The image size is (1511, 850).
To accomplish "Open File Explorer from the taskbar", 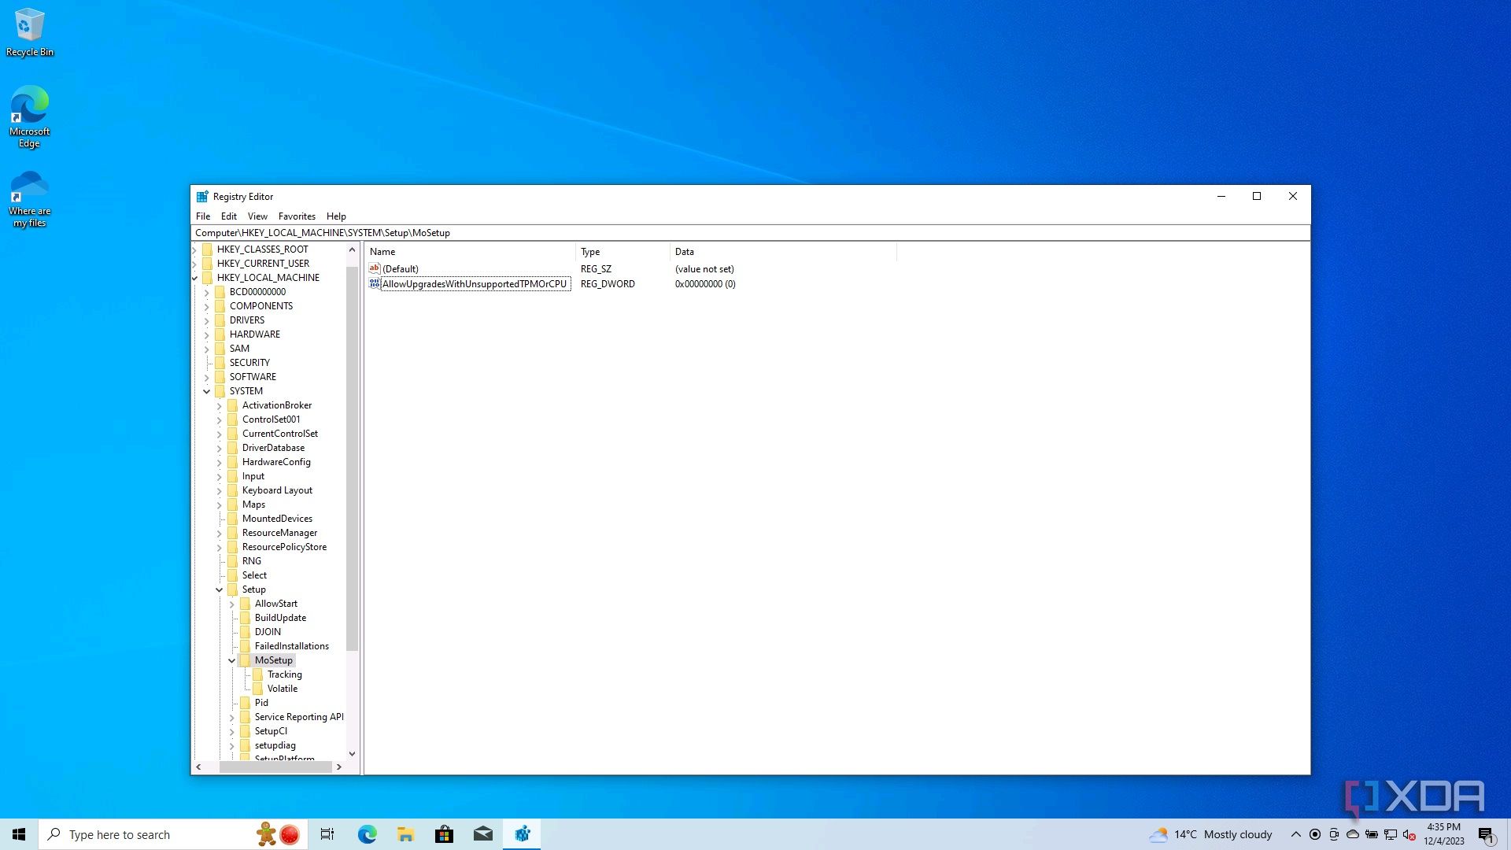I will [x=405, y=834].
